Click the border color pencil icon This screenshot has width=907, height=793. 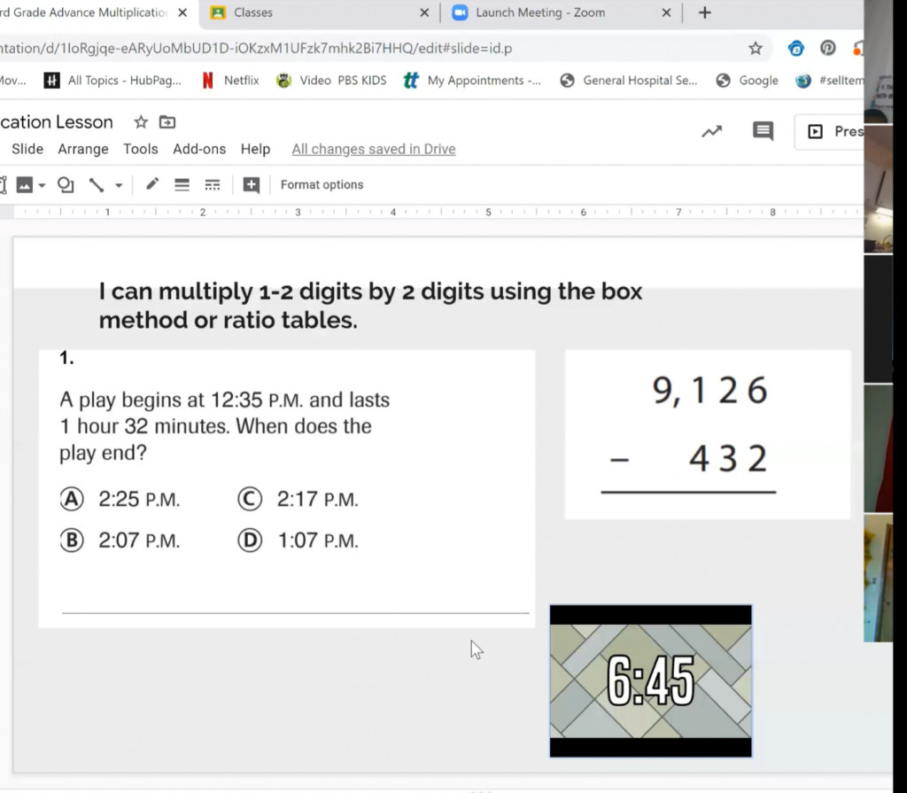(151, 184)
